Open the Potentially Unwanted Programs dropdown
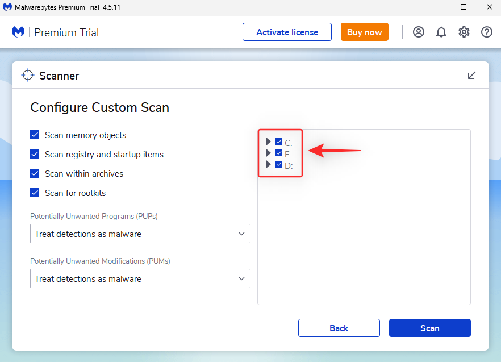Image resolution: width=501 pixels, height=362 pixels. [x=140, y=234]
